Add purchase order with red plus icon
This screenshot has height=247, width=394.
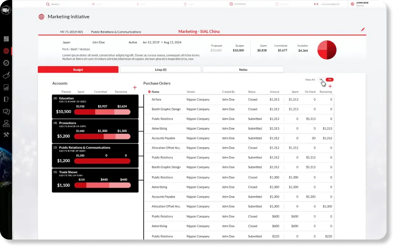(x=330, y=87)
